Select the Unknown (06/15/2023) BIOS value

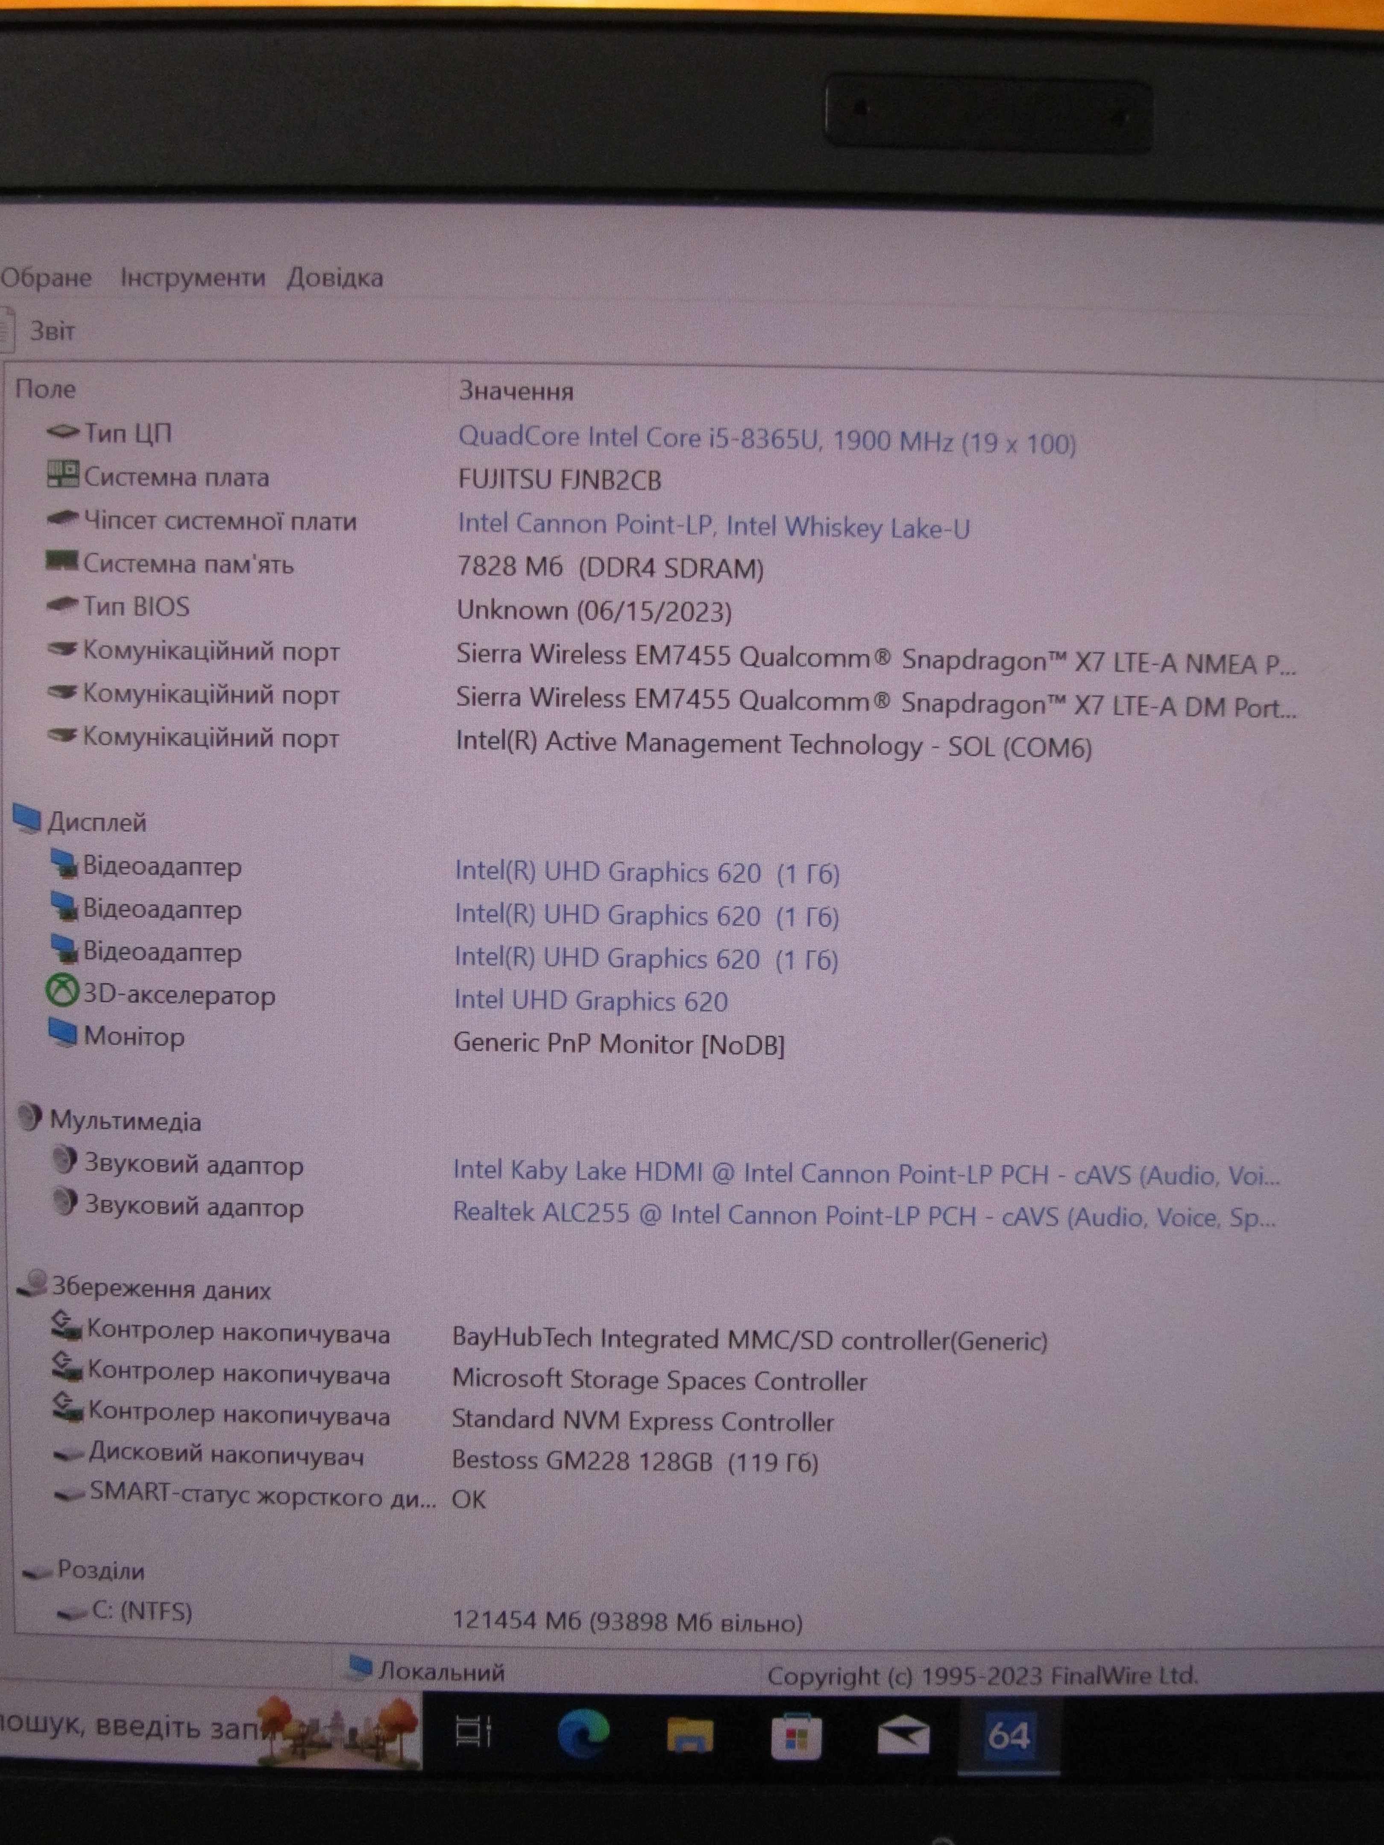594,612
